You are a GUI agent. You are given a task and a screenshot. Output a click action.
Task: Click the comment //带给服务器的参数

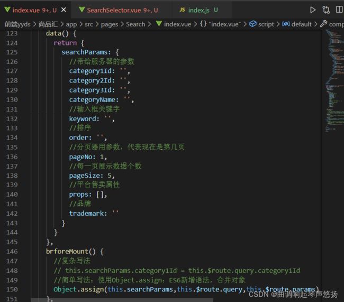(102, 62)
